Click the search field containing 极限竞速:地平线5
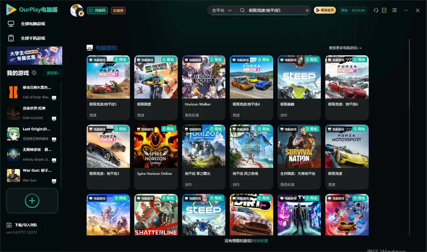The height and width of the screenshot is (252, 427). [x=275, y=10]
